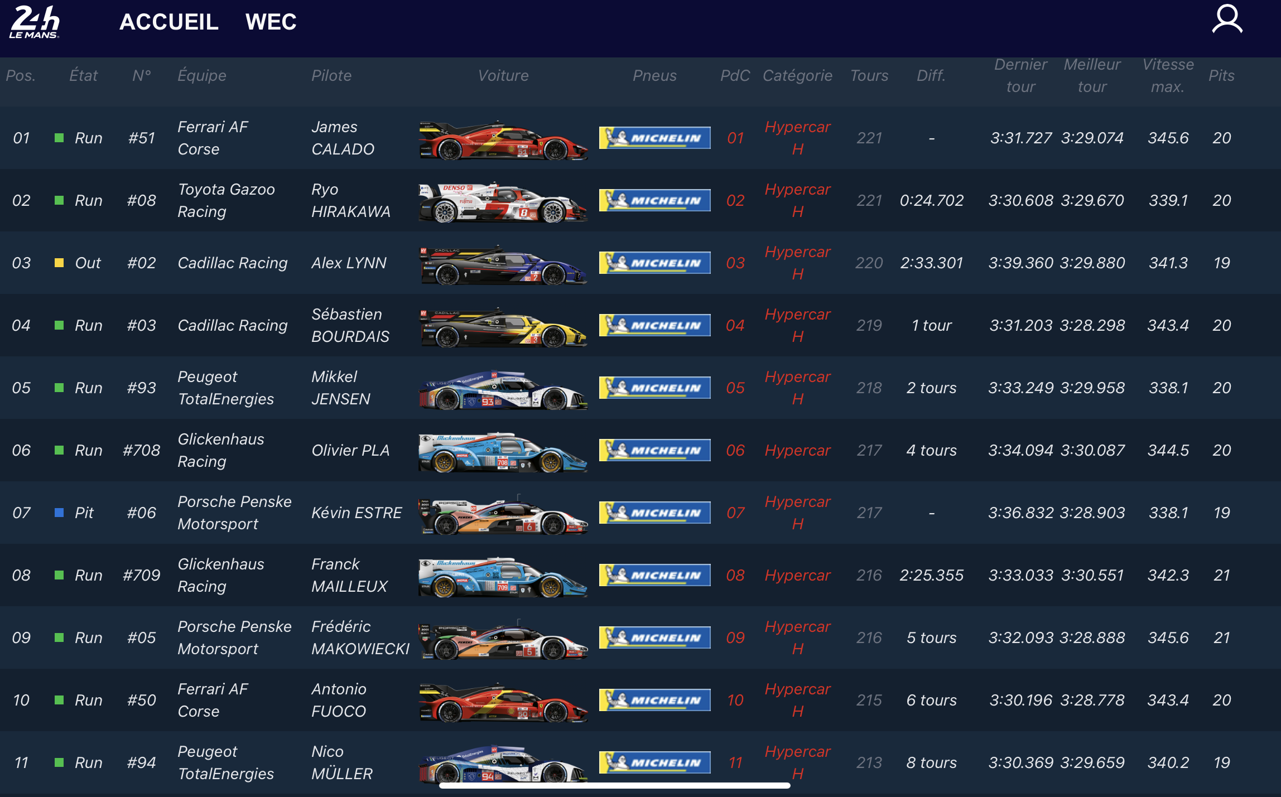Select driver James CALADO
The width and height of the screenshot is (1281, 797).
343,138
